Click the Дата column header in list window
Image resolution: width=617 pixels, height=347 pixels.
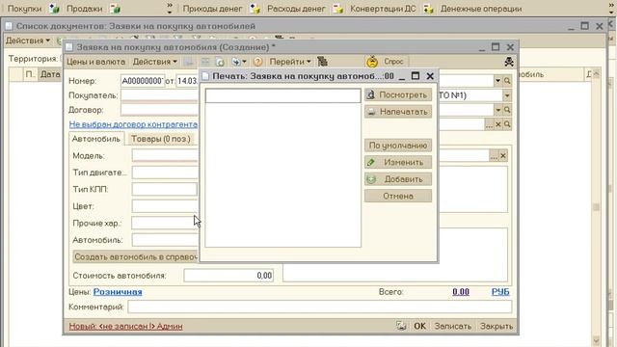coord(50,74)
